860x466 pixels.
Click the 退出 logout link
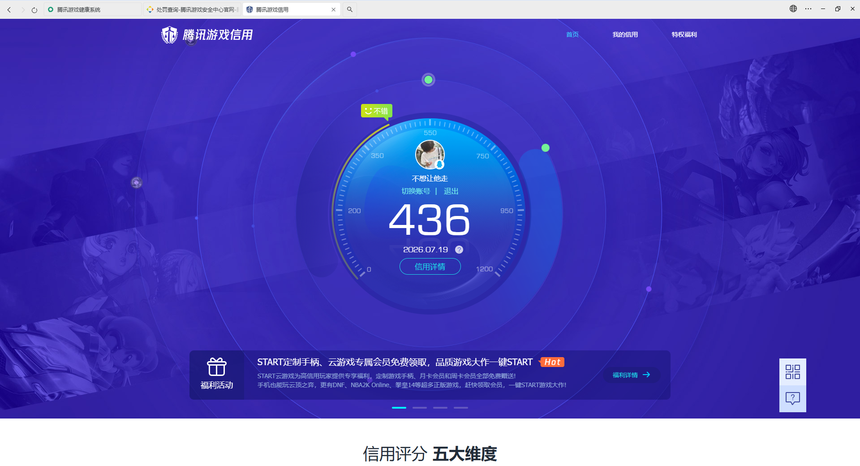pos(451,191)
